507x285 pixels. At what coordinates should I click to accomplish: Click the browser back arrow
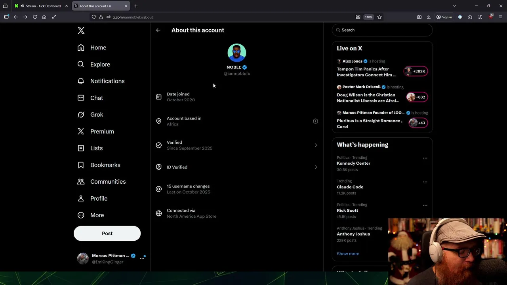pyautogui.click(x=16, y=17)
